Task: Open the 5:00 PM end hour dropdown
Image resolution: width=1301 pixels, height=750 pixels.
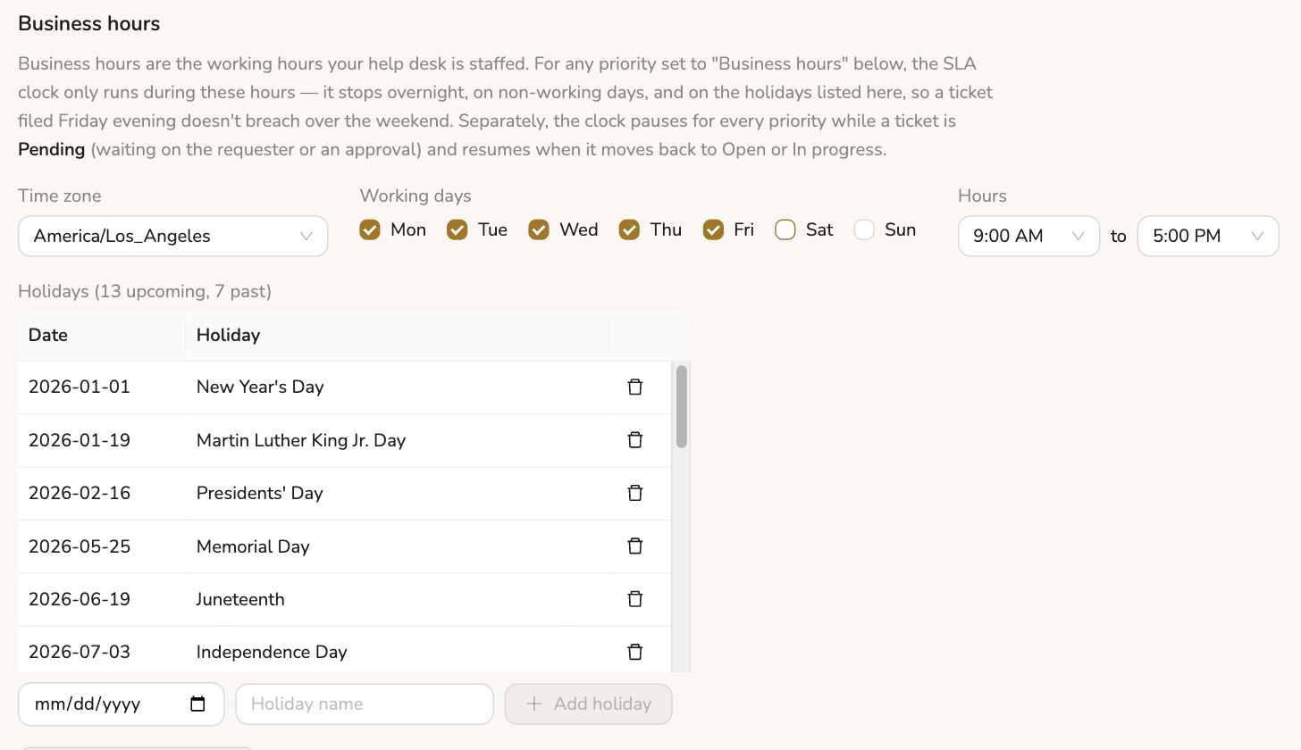Action: pos(1208,236)
